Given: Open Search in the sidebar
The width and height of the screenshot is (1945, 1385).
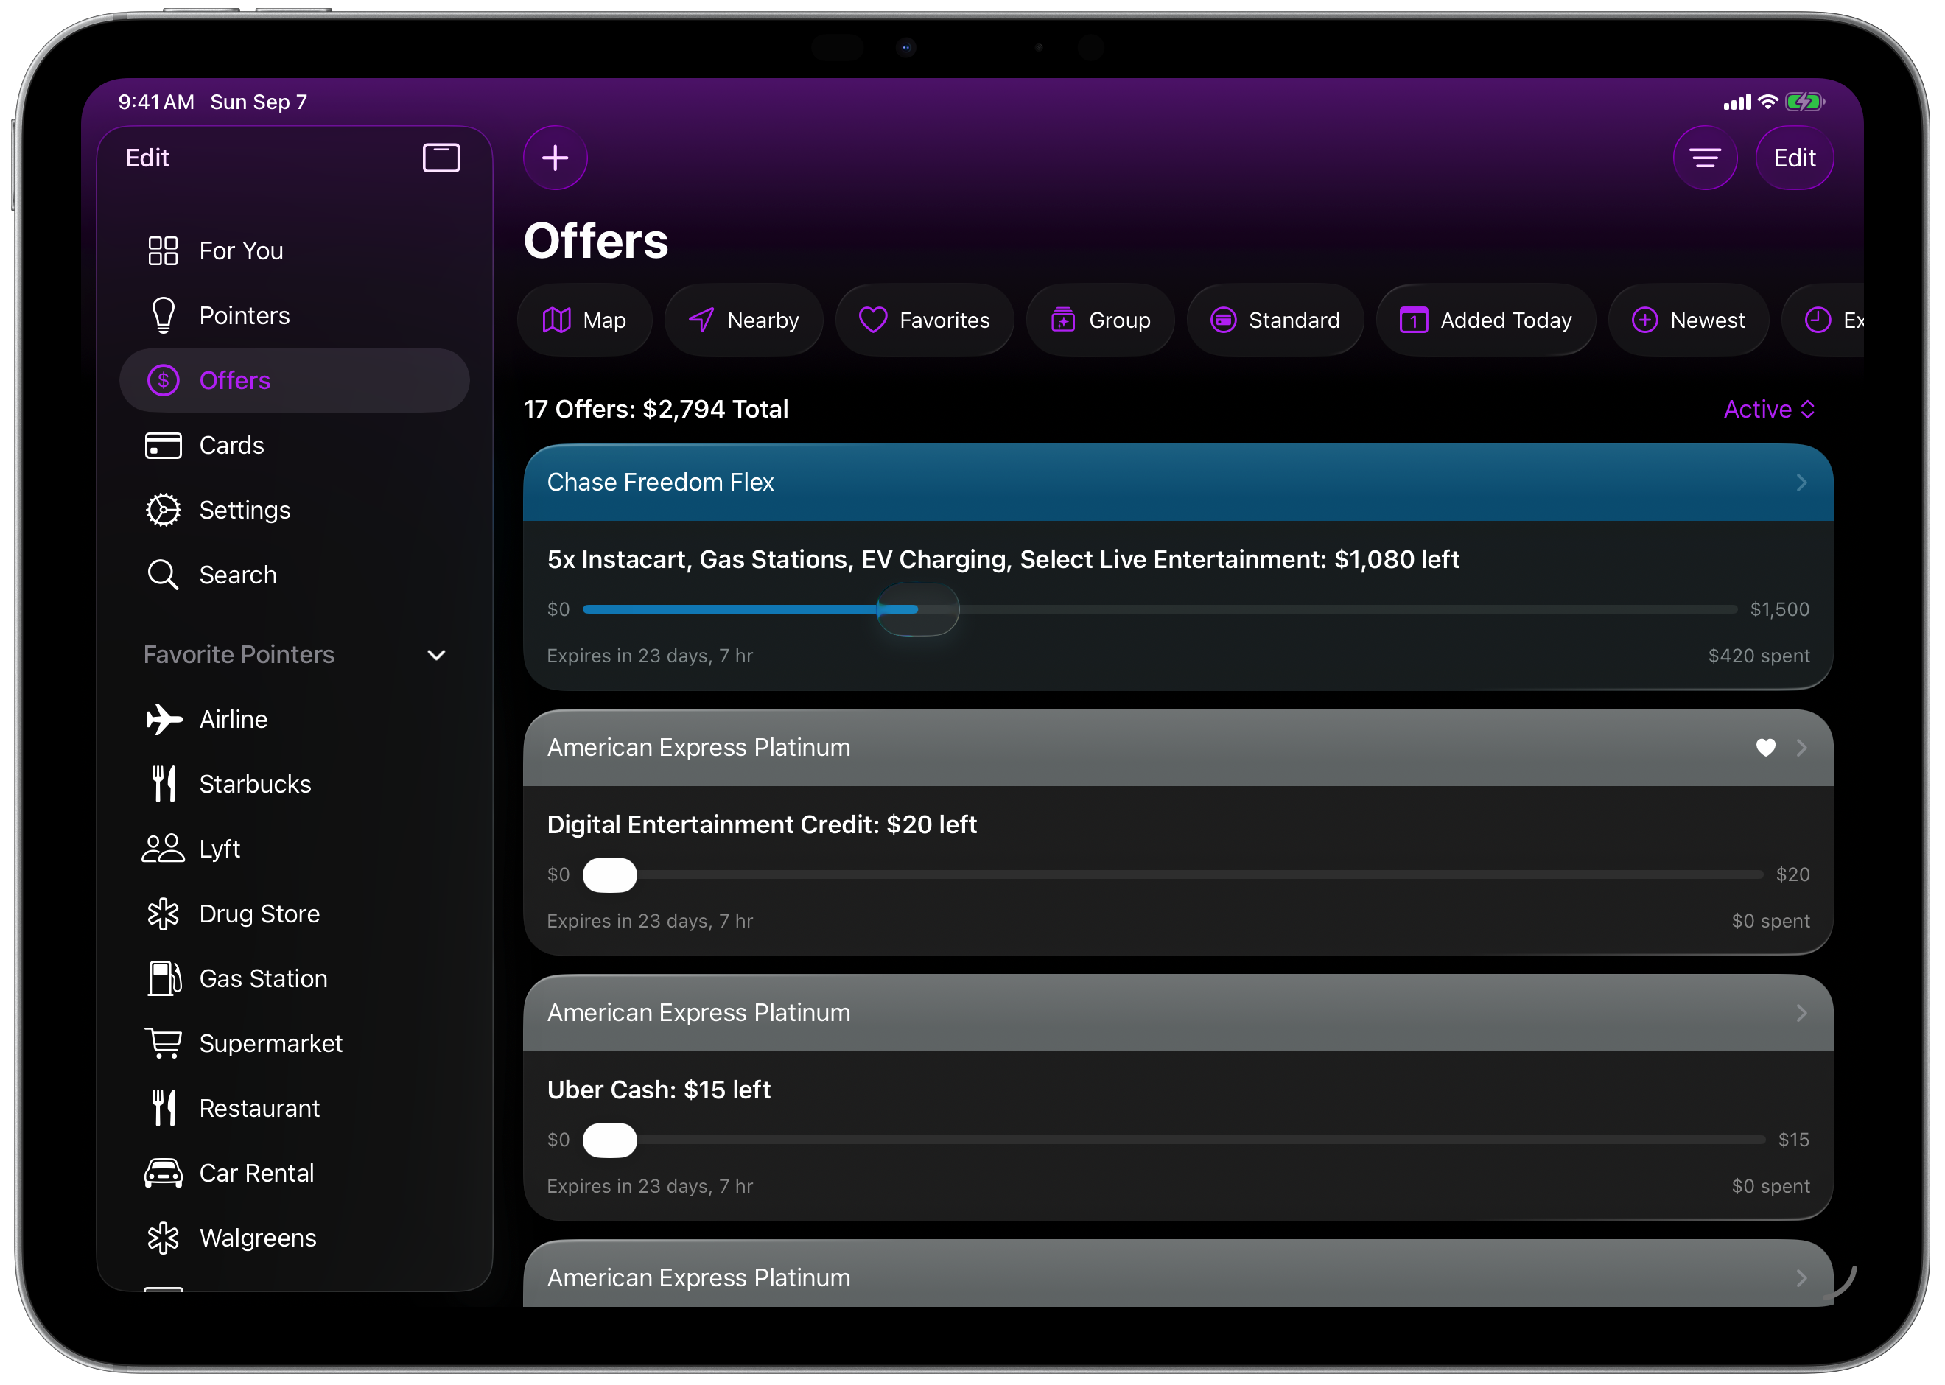Looking at the screenshot, I should (x=236, y=575).
